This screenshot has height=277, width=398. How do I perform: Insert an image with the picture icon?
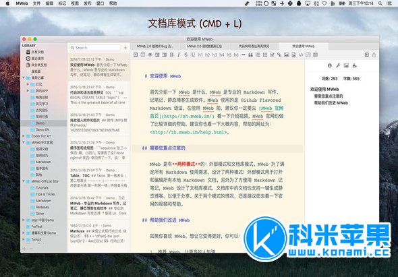pos(287,55)
